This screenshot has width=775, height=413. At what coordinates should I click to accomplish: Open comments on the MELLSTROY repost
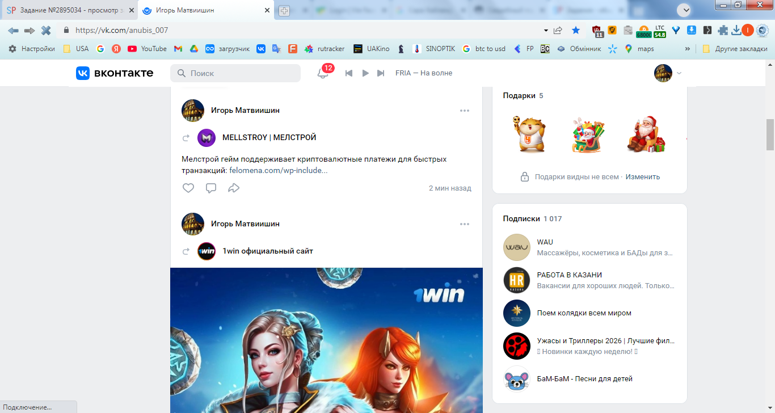point(211,188)
